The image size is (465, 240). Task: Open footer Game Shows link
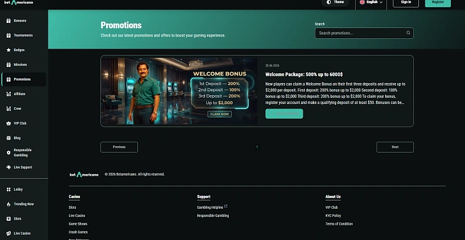click(78, 224)
